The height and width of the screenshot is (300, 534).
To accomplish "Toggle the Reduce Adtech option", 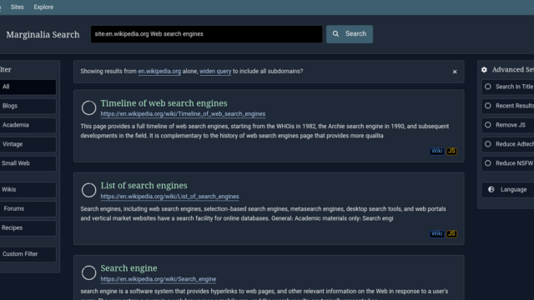I will [x=508, y=144].
